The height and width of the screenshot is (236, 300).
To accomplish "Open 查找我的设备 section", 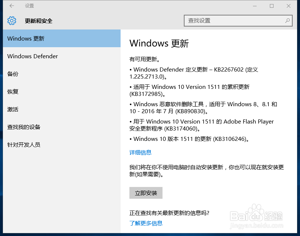I will [62, 127].
